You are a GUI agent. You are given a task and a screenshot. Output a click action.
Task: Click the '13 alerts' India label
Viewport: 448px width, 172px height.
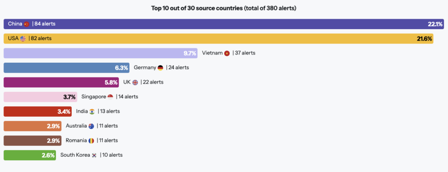[110, 111]
